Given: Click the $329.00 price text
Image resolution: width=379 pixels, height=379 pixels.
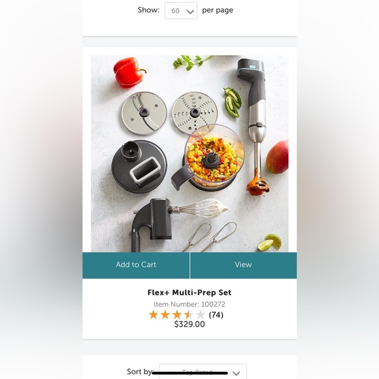Looking at the screenshot, I should coord(189,324).
